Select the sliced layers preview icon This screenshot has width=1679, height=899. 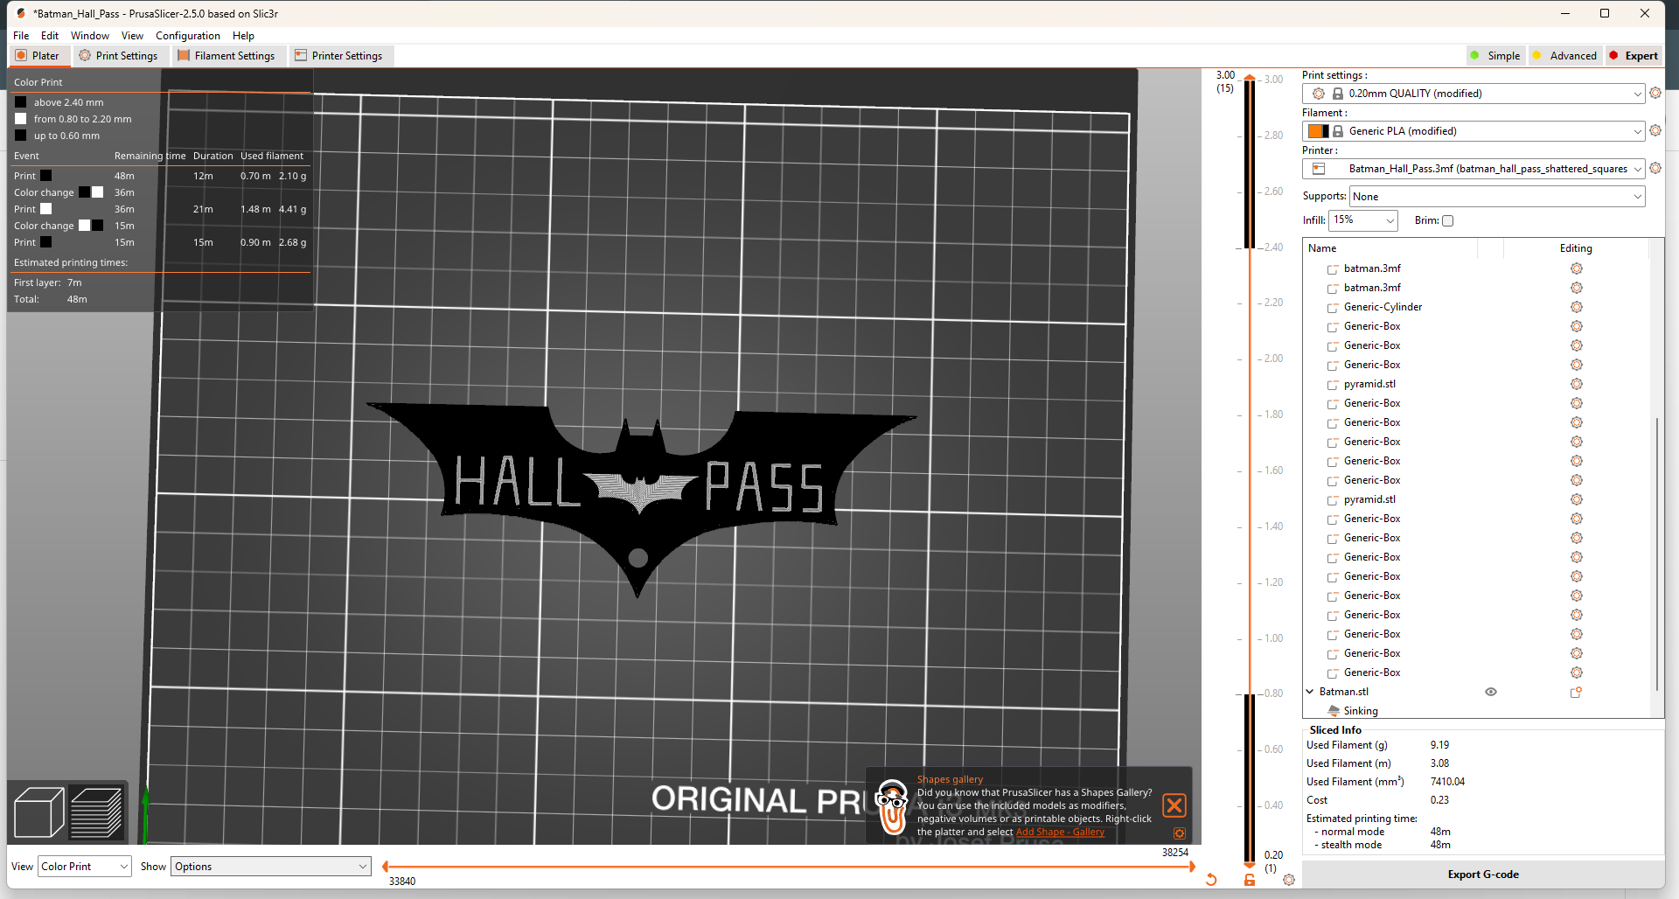96,812
